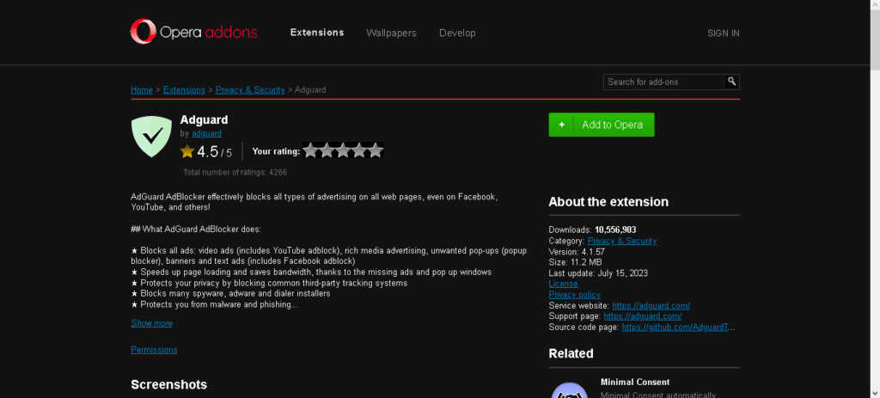Rate Adguard three stars
This screenshot has height=398, width=880.
click(x=343, y=150)
